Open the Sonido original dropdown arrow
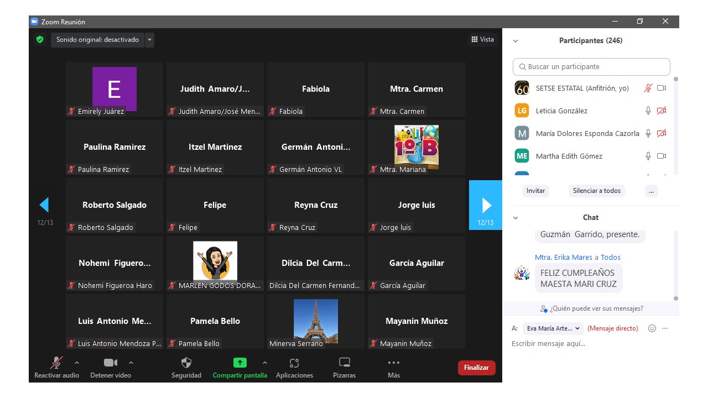This screenshot has height=398, width=708. pos(149,40)
